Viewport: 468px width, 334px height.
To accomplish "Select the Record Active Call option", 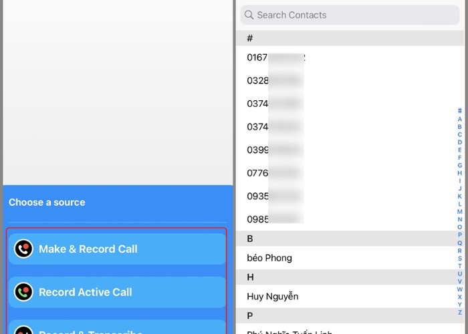I will (x=117, y=292).
